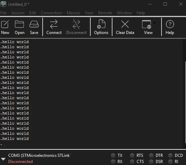Image resolution: width=186 pixels, height=165 pixels.
Task: Open the File menu
Action: [3, 13]
